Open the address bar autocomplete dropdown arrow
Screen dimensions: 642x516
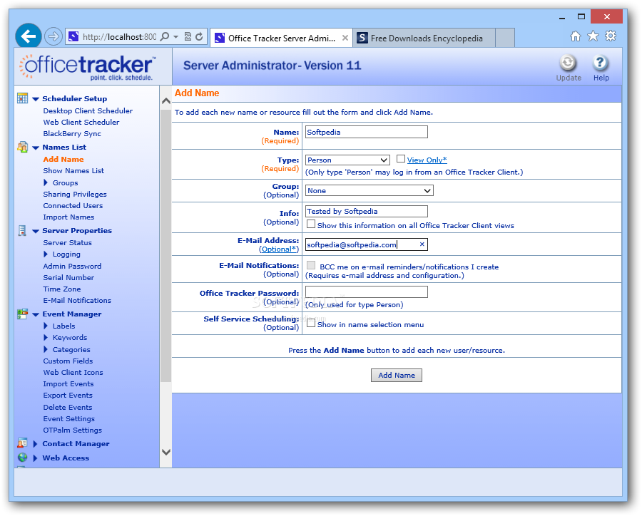(176, 37)
